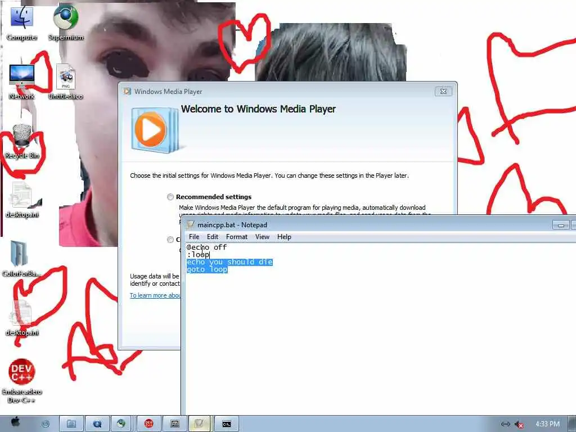Screen dimensions: 576x432
Task: Click the 'echo you should die' line
Action: (x=229, y=262)
